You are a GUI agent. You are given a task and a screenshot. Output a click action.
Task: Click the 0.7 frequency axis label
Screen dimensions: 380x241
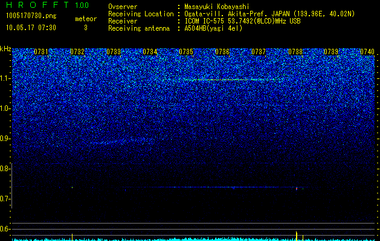click(5, 199)
